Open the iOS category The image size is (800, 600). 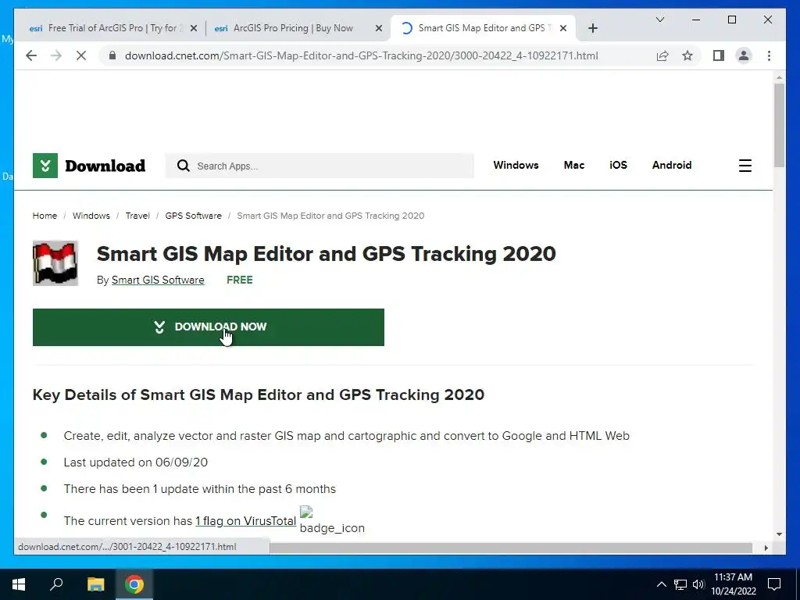[x=618, y=165]
